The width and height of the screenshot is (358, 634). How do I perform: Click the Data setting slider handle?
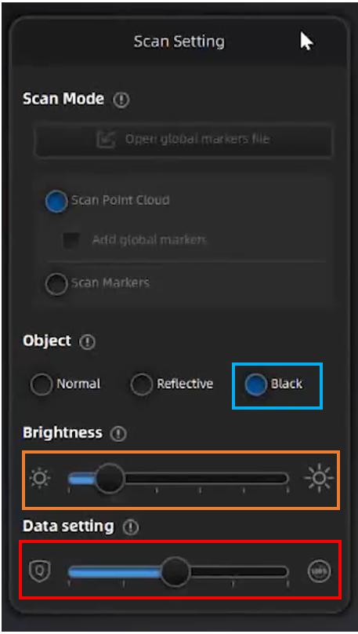click(175, 572)
